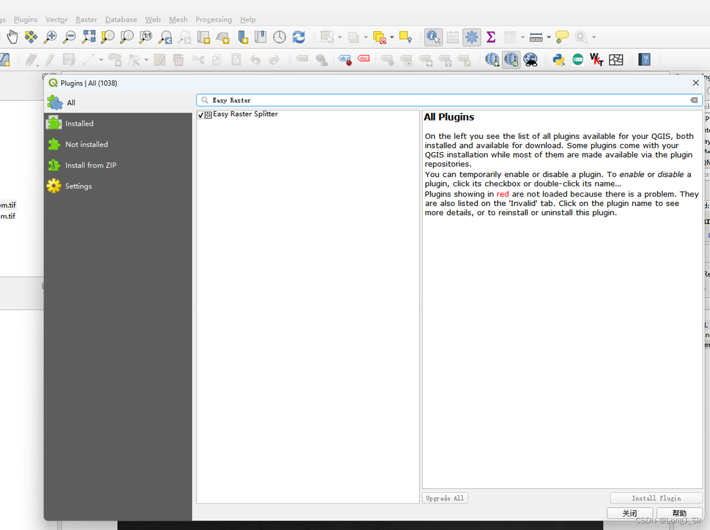Open the Processing menu
The height and width of the screenshot is (530, 710).
point(213,19)
